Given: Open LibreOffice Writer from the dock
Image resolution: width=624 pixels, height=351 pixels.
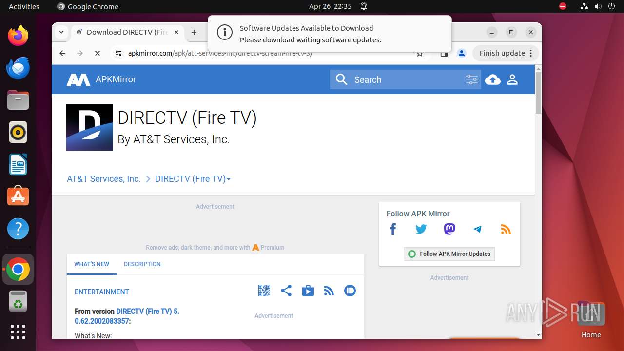Looking at the screenshot, I should coord(18,164).
